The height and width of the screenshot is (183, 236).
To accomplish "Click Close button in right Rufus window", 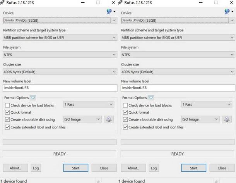I will [x=222, y=168].
